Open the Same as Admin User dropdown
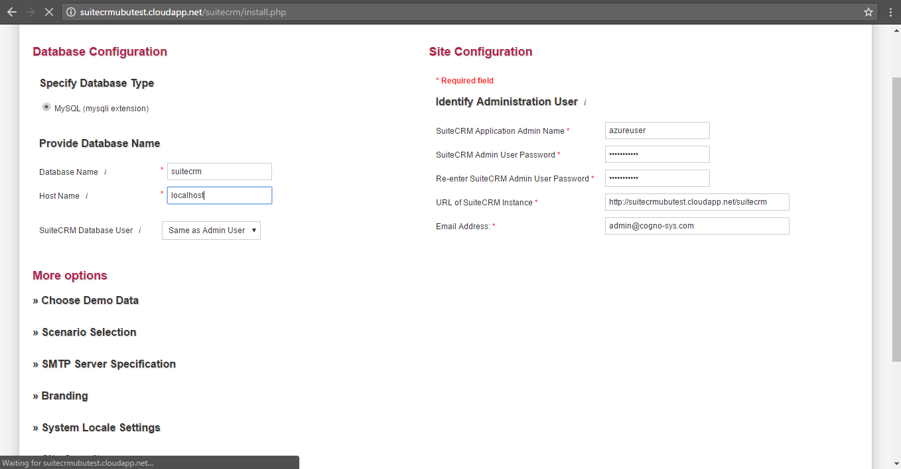 click(x=211, y=231)
